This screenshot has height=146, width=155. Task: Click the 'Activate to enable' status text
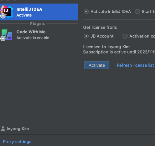(x=33, y=38)
